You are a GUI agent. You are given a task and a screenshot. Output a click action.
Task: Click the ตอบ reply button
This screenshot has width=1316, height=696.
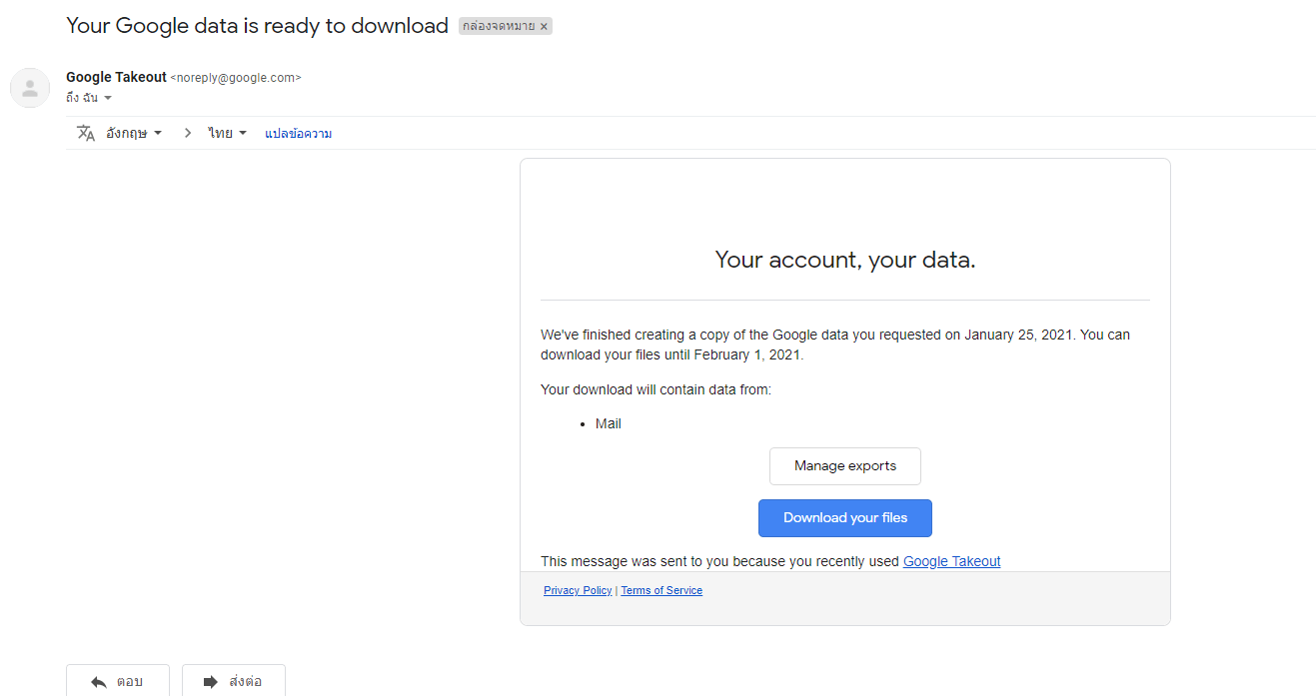(x=118, y=681)
